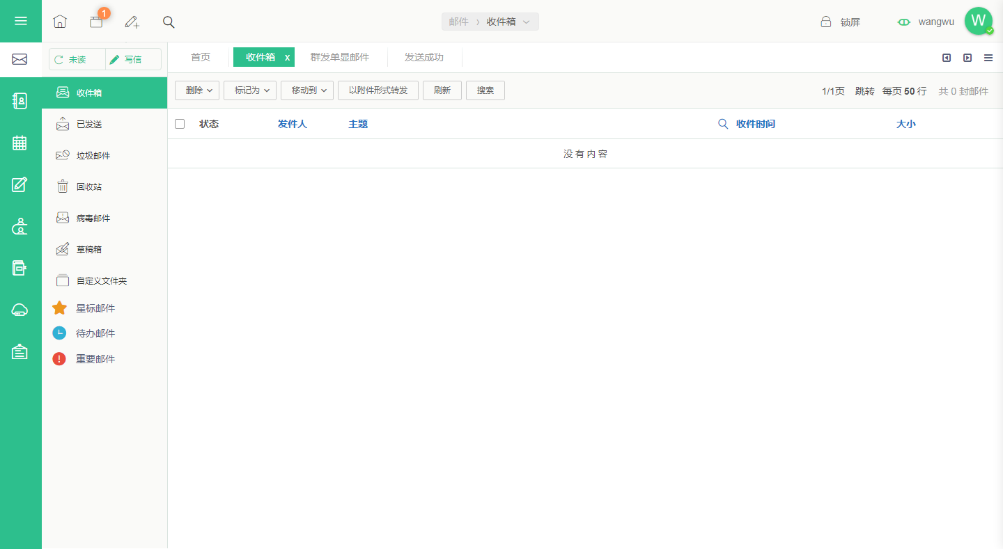Compose mail with 写信 button

point(133,59)
